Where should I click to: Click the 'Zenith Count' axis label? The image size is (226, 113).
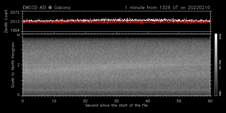[x=6, y=21]
